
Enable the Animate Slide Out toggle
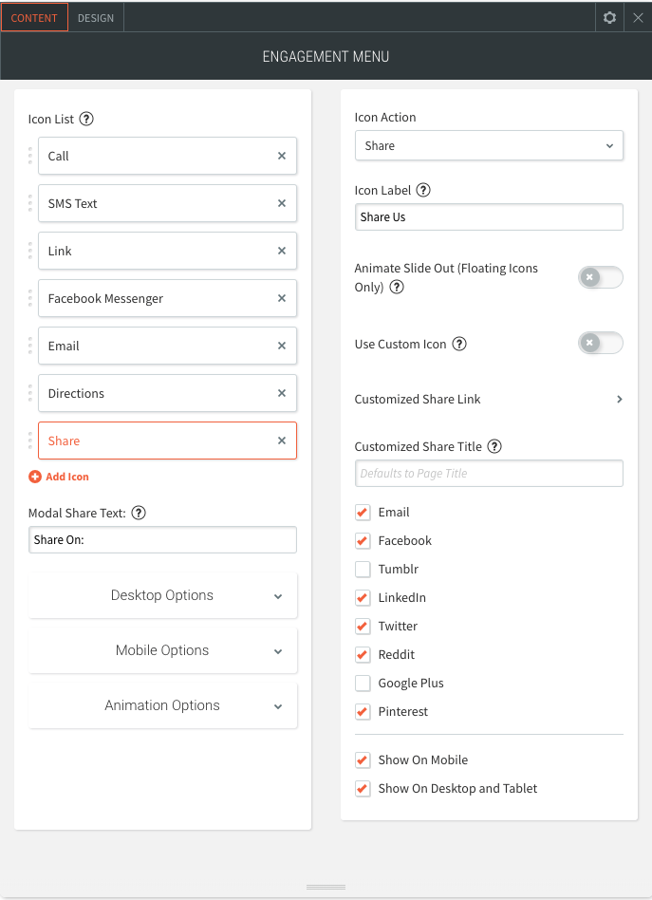(x=600, y=277)
